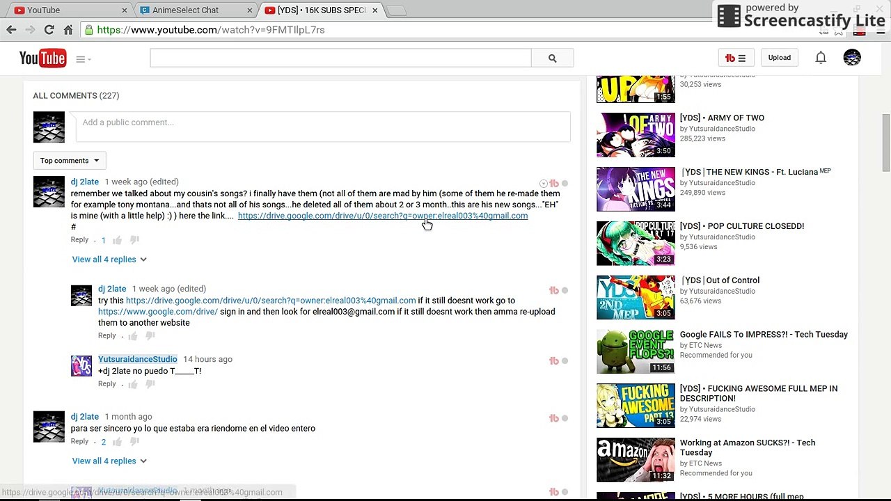The image size is (891, 501).
Task: Reply to the 'para ser sincero' comment
Action: [x=79, y=442]
